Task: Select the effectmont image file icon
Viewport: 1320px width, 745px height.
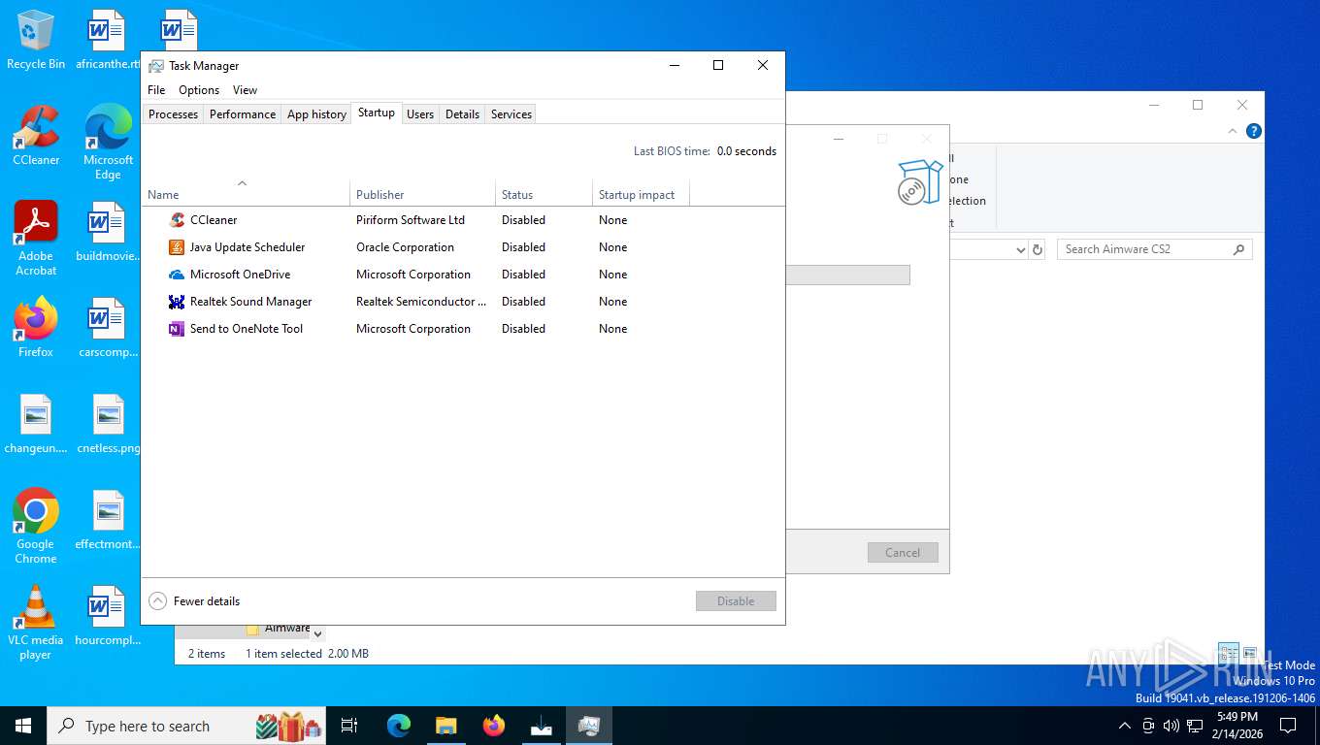Action: click(108, 519)
